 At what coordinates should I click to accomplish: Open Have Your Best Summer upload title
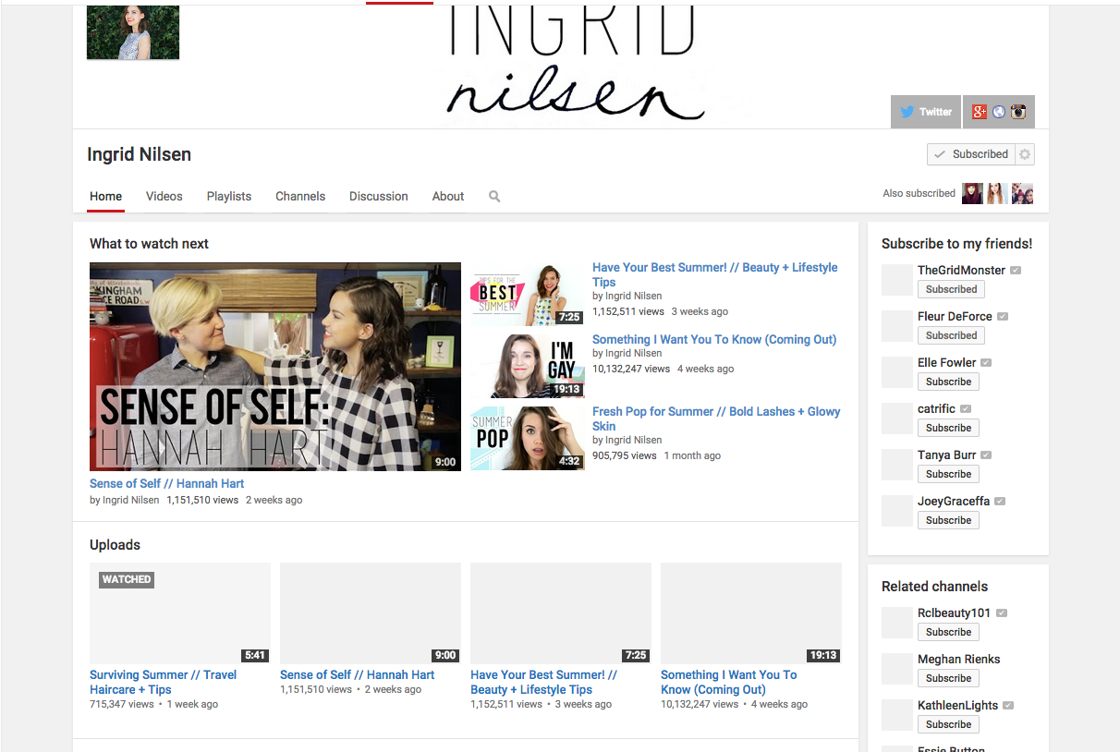544,682
